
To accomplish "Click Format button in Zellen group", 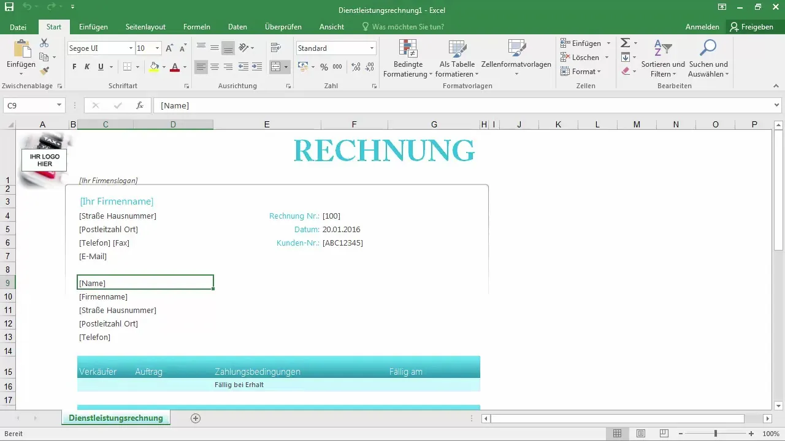I will coord(581,71).
